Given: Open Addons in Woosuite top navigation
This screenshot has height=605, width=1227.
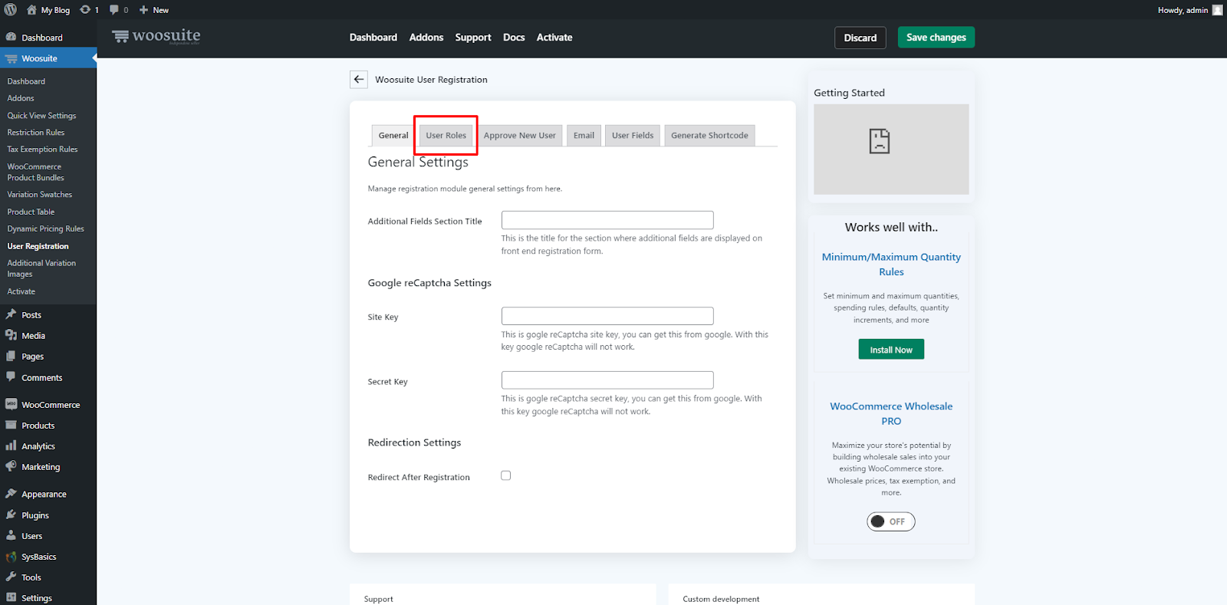Looking at the screenshot, I should (426, 37).
